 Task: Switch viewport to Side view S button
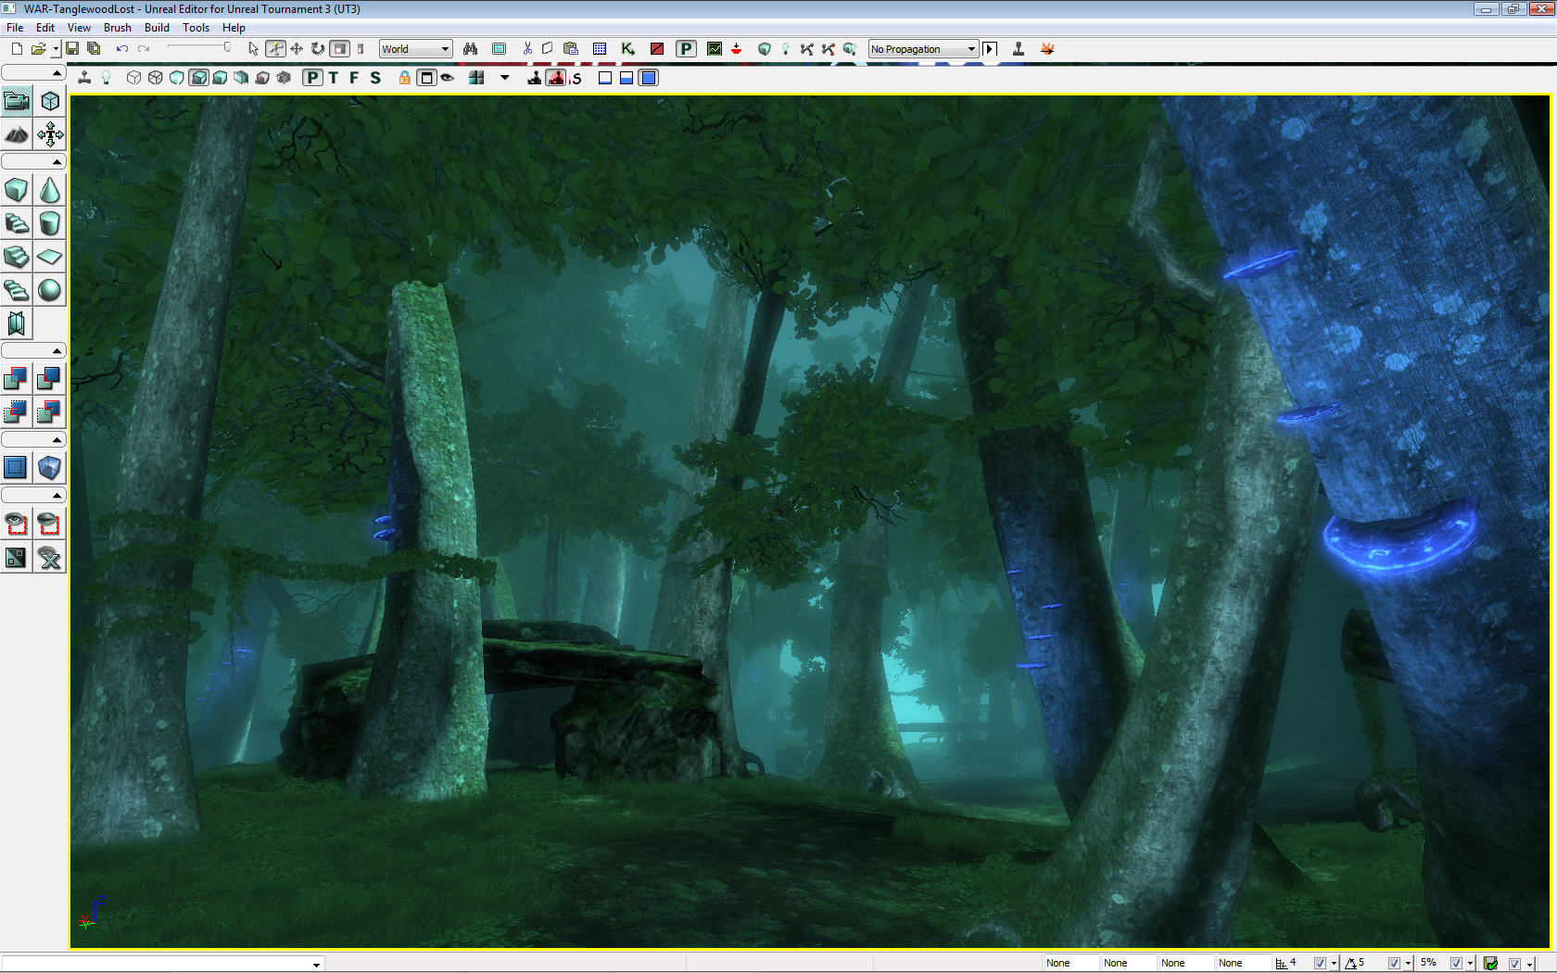click(x=375, y=78)
